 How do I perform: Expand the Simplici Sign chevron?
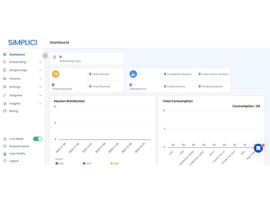click(40, 70)
